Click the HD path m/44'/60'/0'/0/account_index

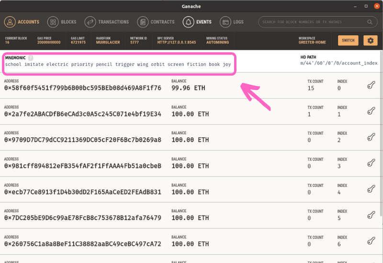[x=339, y=63]
